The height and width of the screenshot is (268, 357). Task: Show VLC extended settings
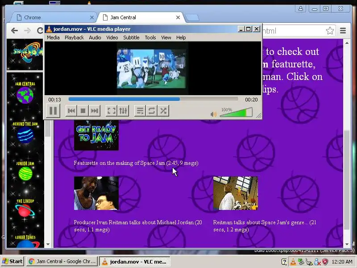[x=123, y=111]
